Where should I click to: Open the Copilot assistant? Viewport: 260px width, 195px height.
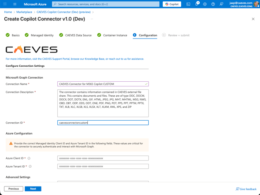172,4
